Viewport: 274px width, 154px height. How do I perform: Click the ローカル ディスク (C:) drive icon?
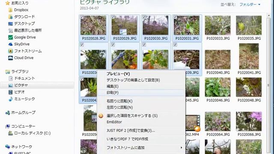[10, 133]
